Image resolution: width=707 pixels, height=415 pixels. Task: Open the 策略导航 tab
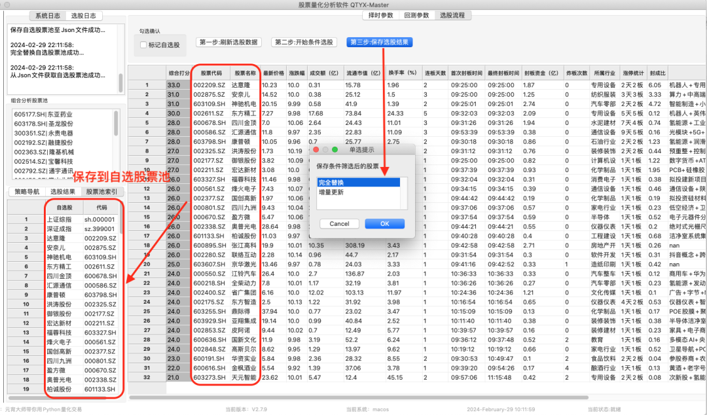(27, 192)
